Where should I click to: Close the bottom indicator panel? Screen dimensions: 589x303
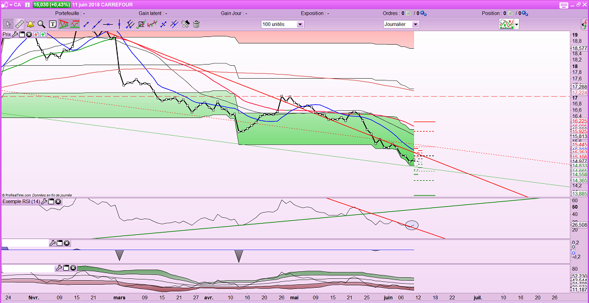[x=73, y=268]
